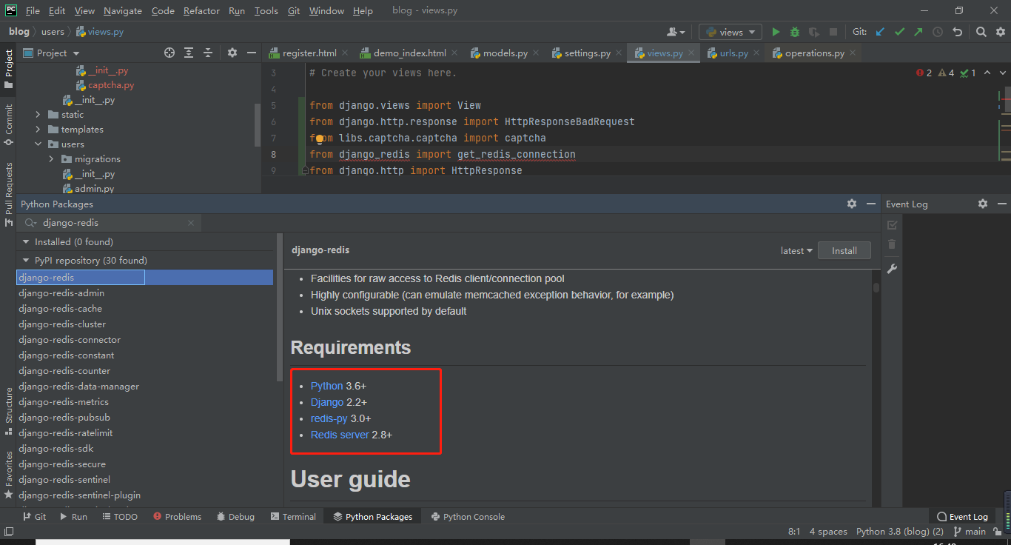Show Git history clock icon
This screenshot has width=1011, height=545.
click(938, 32)
